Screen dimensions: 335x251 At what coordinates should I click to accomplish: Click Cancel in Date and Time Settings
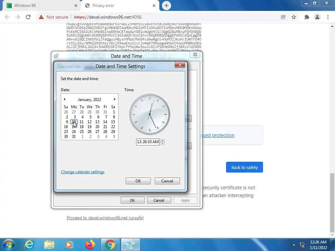pos(167,181)
